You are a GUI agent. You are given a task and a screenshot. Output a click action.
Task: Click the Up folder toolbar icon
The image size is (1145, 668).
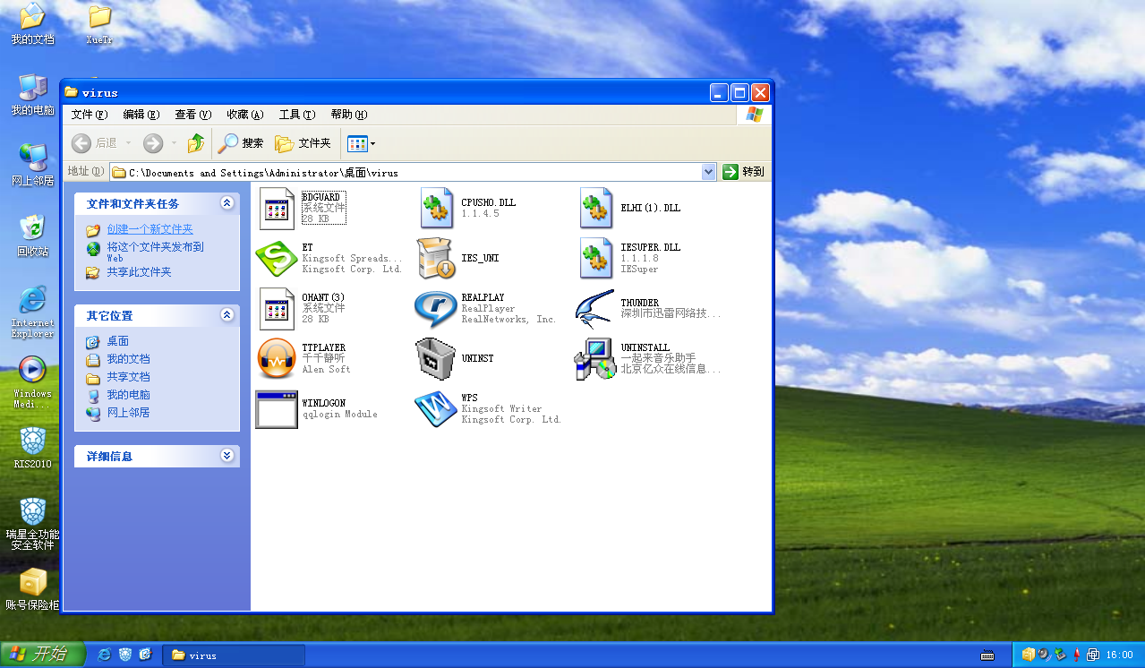coord(196,143)
